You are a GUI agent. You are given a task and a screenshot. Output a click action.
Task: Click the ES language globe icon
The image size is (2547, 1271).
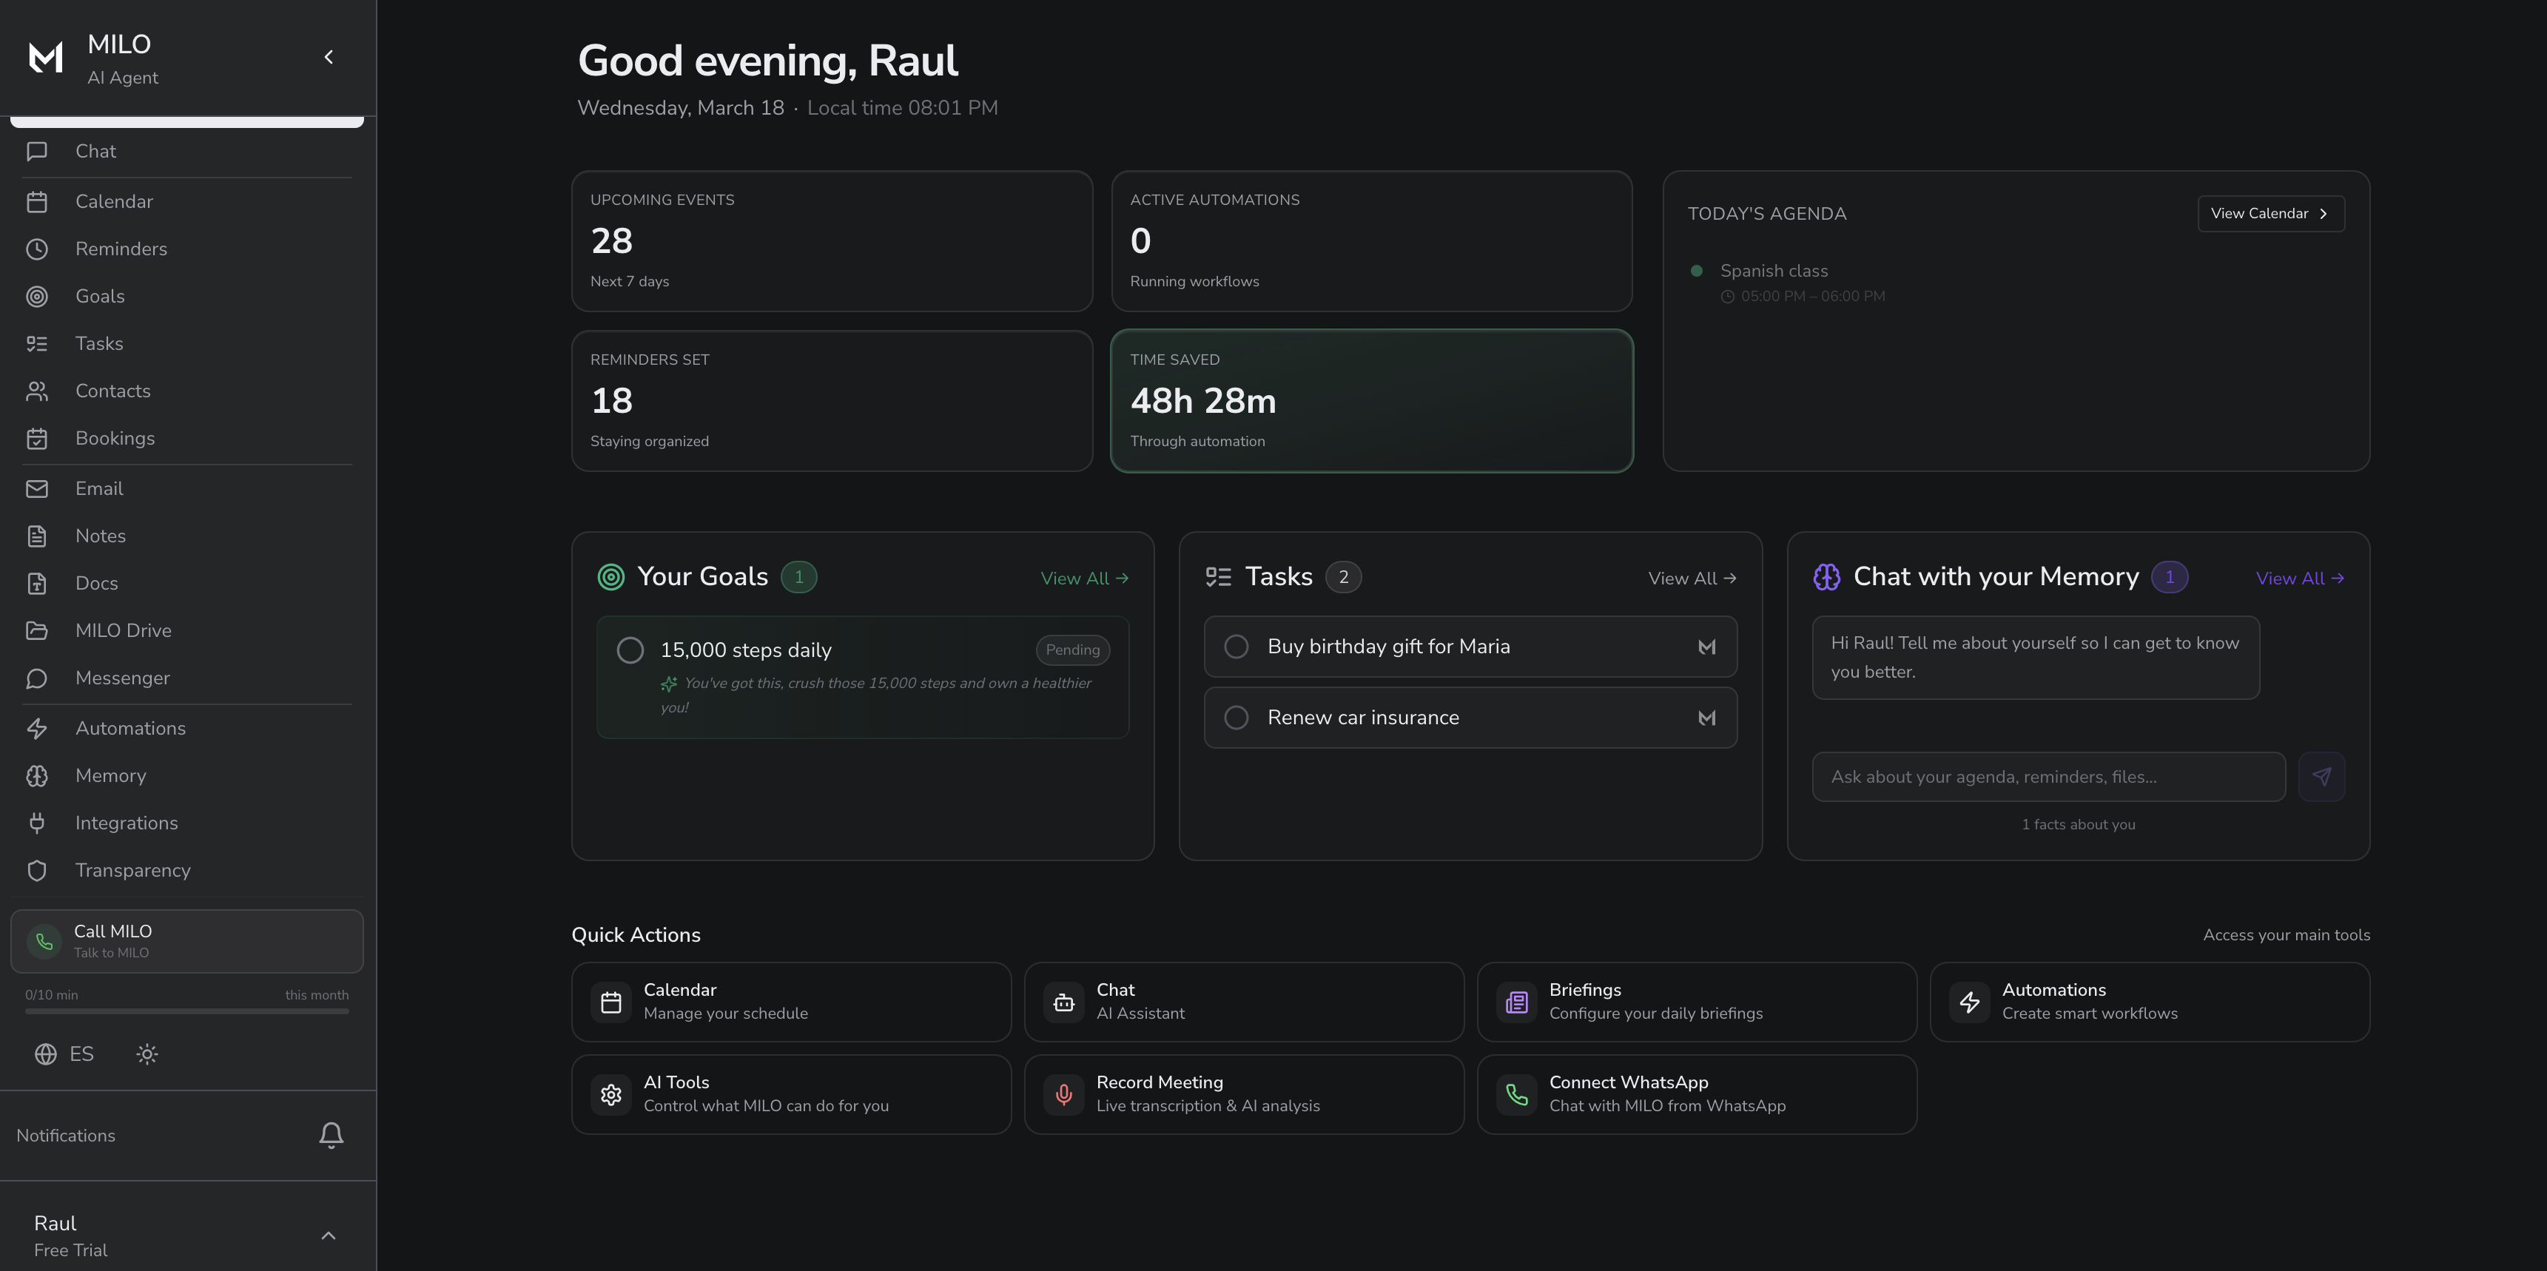point(45,1053)
